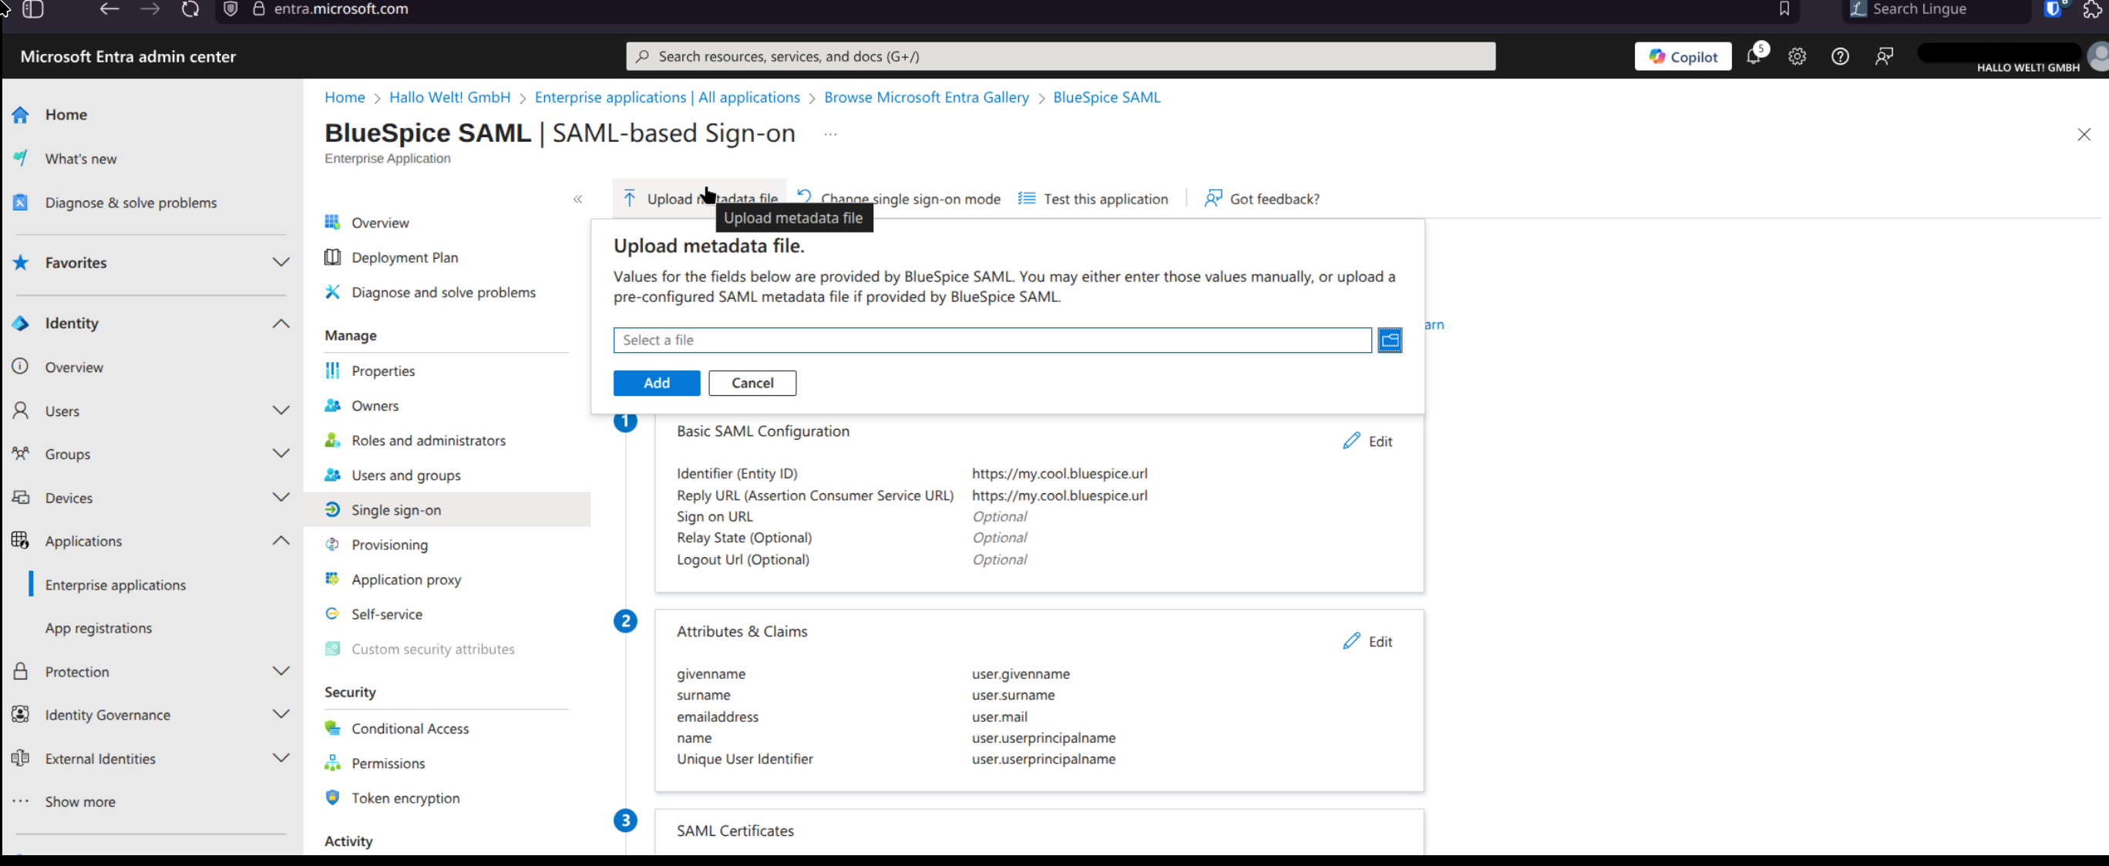Click the feedback icon in top header

point(1883,56)
